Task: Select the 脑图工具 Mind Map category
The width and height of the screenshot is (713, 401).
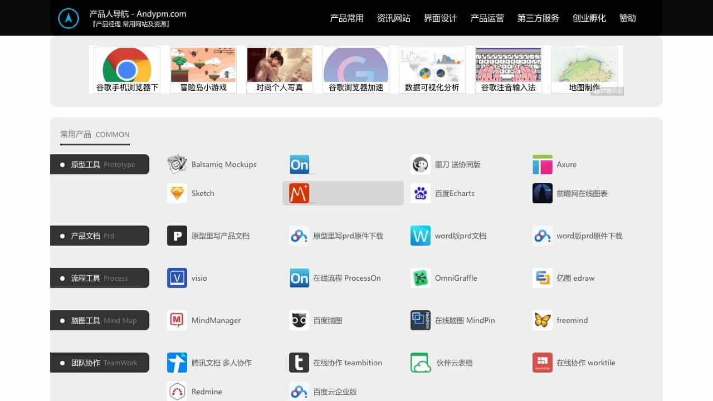Action: coord(100,320)
